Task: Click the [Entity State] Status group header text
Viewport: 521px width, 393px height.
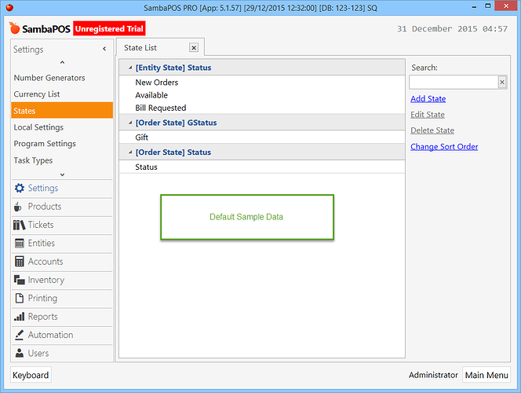Action: (x=173, y=68)
